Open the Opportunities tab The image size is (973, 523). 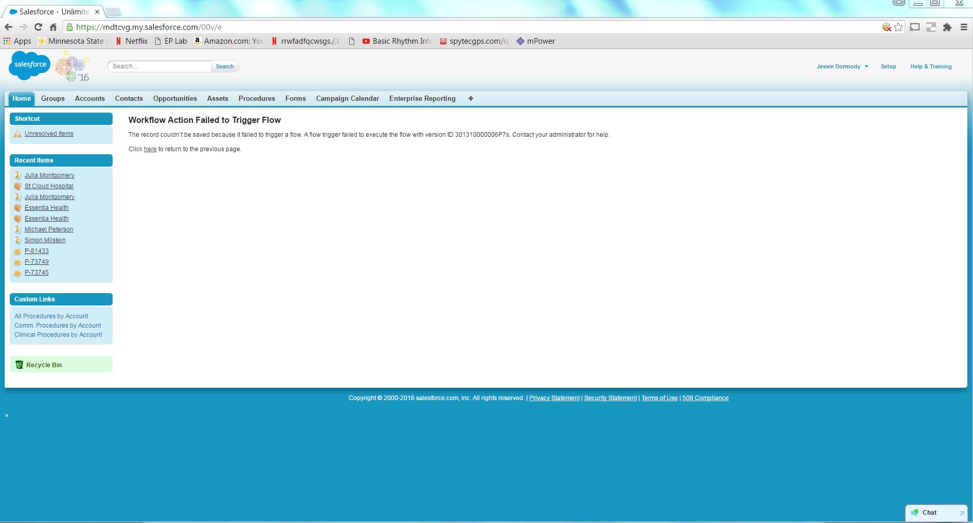point(175,99)
